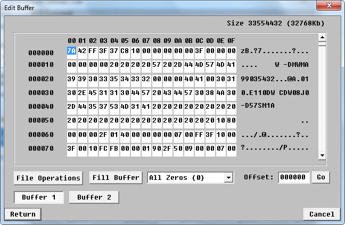Click the first byte of row 000010
Image resolution: width=345 pixels, height=225 pixels.
click(72, 65)
